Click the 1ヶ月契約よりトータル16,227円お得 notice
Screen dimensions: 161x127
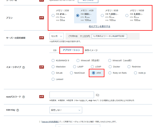pyautogui.click(x=109, y=36)
